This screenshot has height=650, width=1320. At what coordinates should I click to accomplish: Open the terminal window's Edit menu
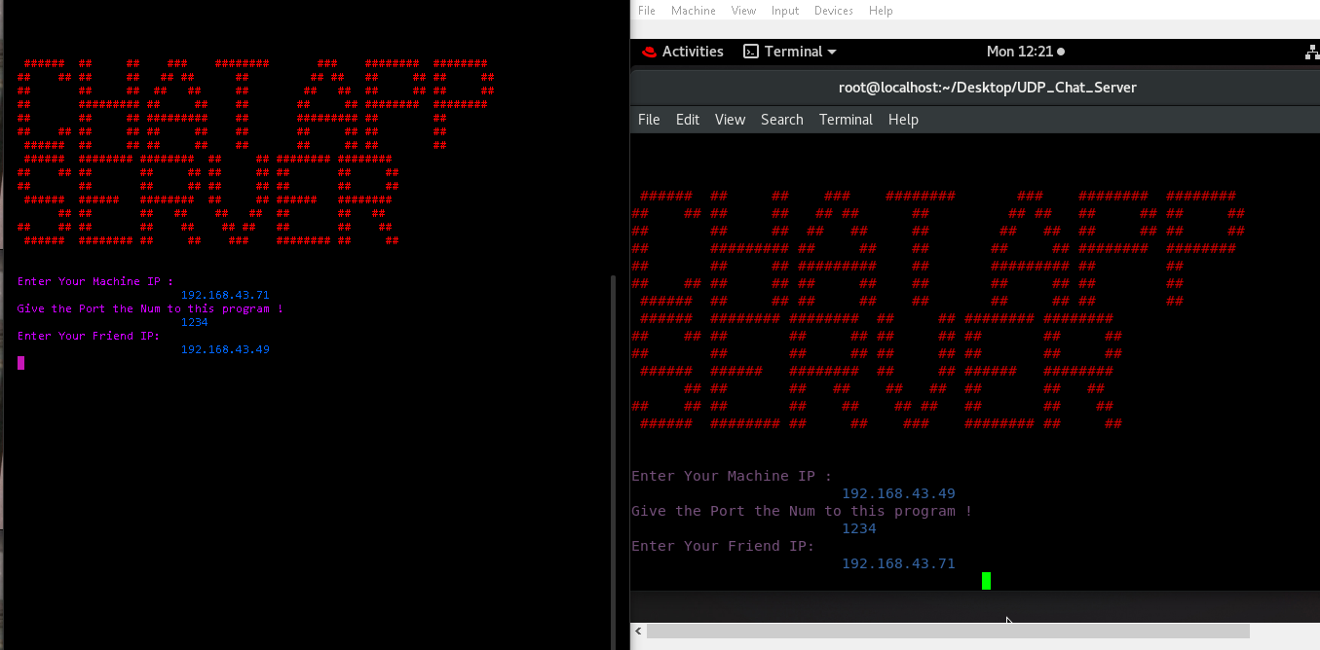point(688,120)
